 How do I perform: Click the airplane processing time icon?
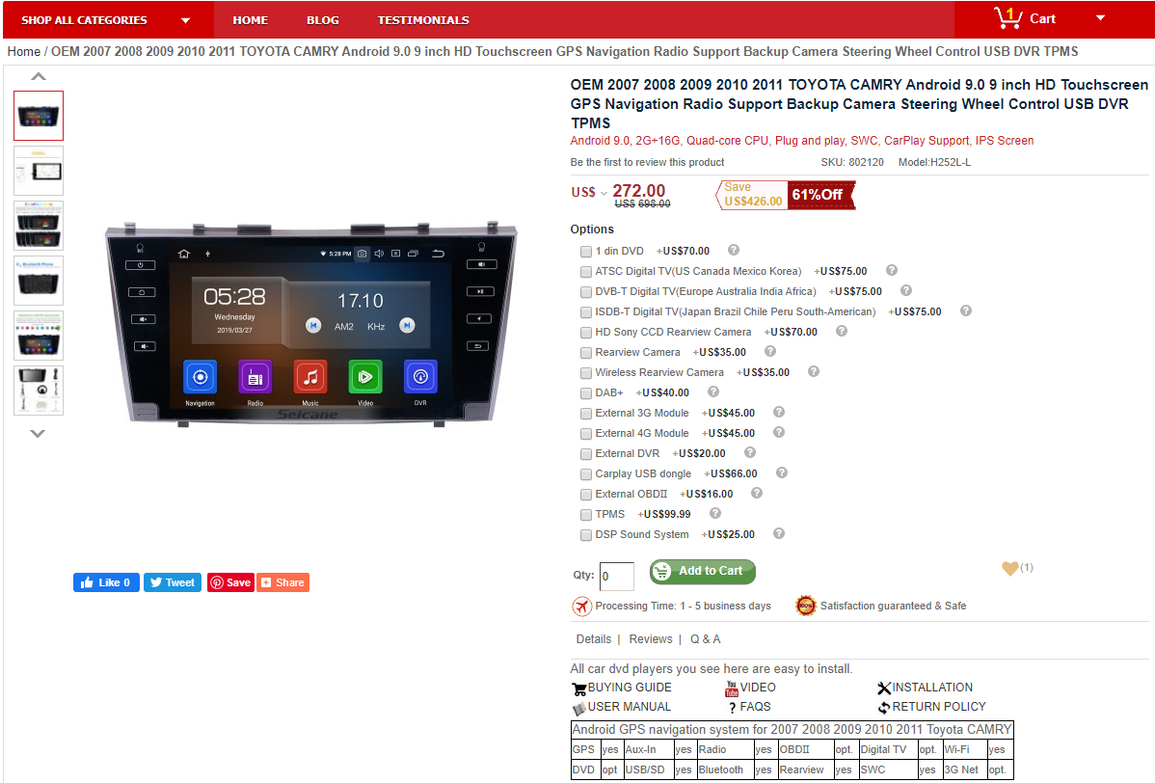pyautogui.click(x=582, y=607)
